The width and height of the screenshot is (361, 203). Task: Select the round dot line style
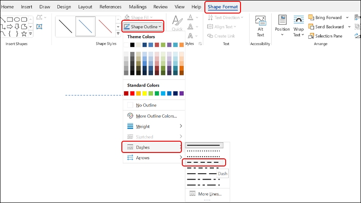[x=204, y=151]
